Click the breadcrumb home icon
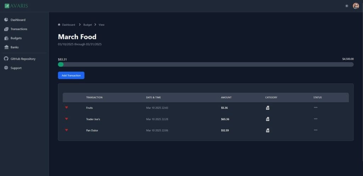 click(59, 25)
